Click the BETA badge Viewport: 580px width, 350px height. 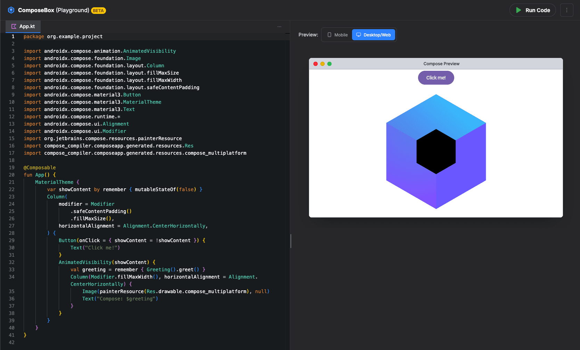tap(98, 10)
